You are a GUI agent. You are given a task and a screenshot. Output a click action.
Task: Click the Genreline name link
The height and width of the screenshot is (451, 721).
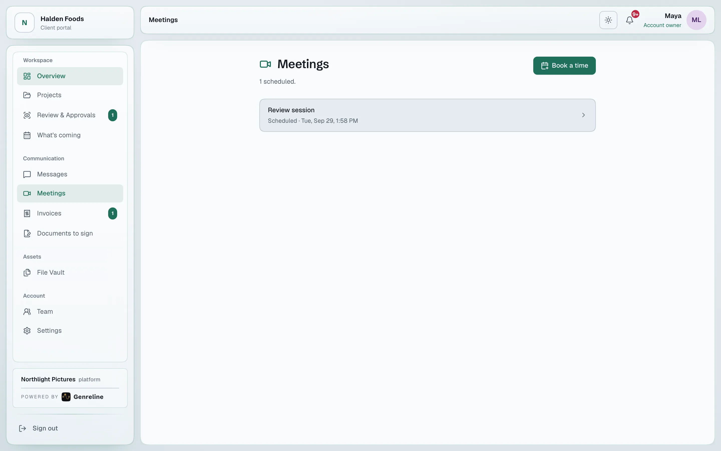click(88, 397)
